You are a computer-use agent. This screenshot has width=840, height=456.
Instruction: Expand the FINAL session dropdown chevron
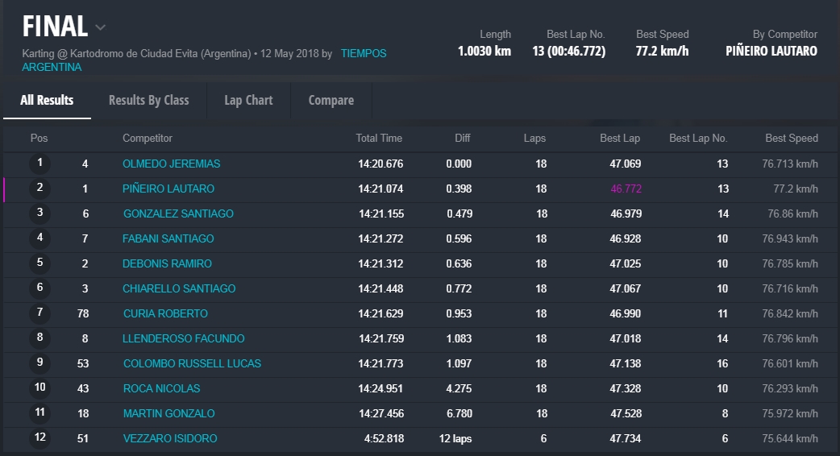[100, 27]
